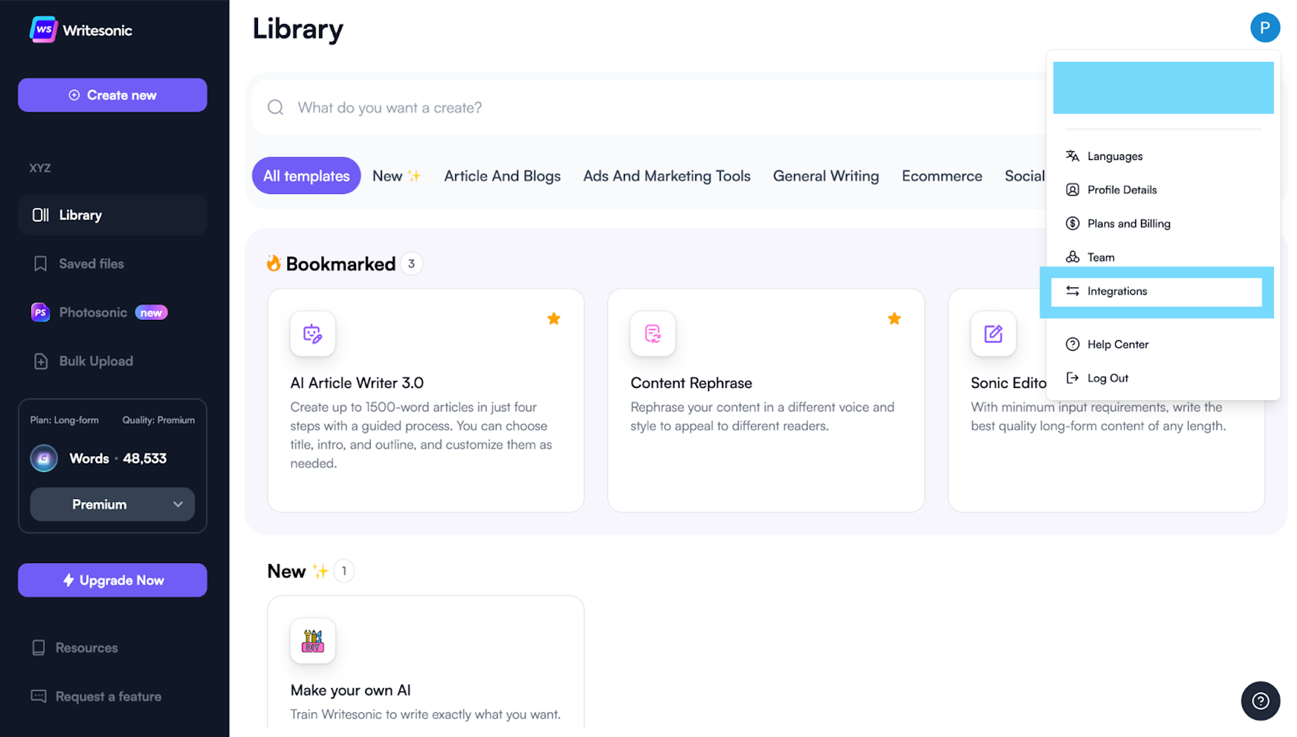Open the help question mark bubble
This screenshot has height=737, width=1297.
point(1260,701)
